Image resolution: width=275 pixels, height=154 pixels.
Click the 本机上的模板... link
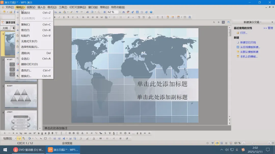[249, 56]
